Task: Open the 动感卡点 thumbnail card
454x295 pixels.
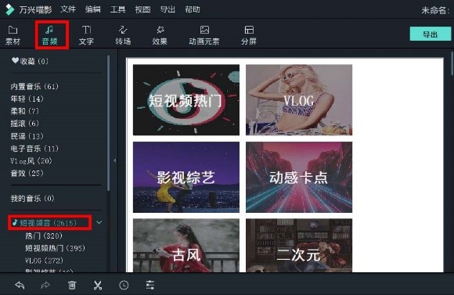Action: pyautogui.click(x=299, y=177)
